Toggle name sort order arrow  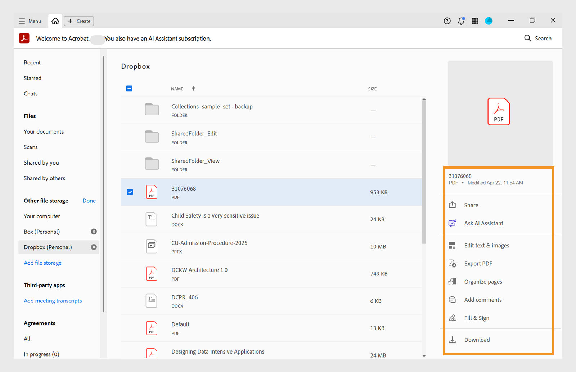(x=194, y=89)
